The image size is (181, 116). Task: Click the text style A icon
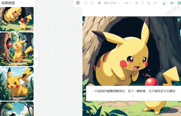(x=99, y=3)
